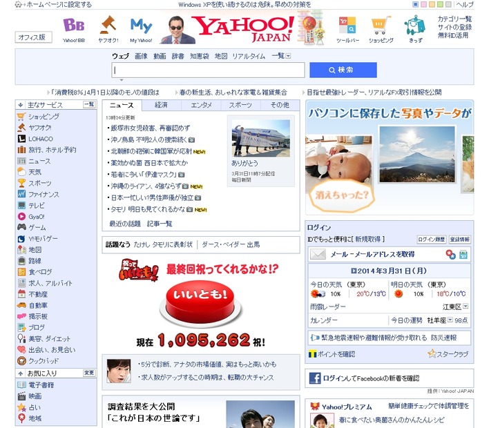Select the blue theme color swatch
The height and width of the screenshot is (428, 489).
pyautogui.click(x=415, y=4)
